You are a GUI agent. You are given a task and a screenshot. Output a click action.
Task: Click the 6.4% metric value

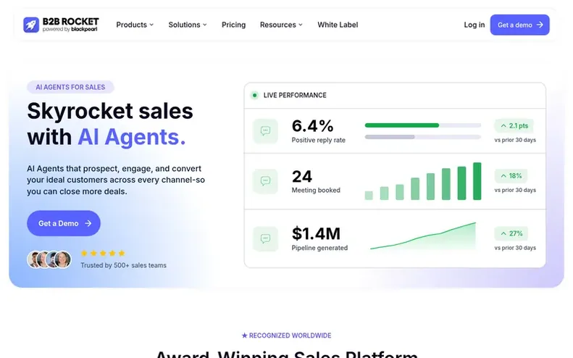pyautogui.click(x=312, y=126)
